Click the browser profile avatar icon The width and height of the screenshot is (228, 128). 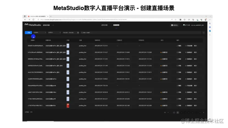[205, 20]
